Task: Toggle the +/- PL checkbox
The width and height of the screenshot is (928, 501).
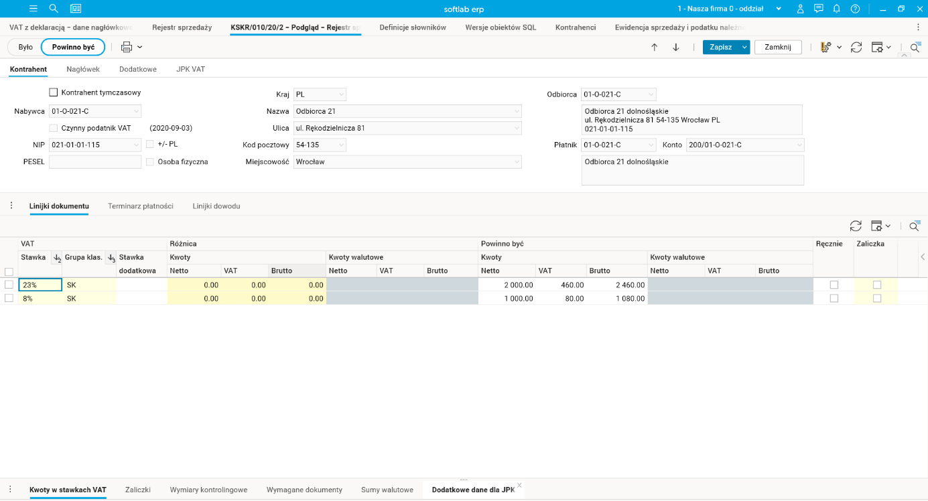Action: (150, 144)
